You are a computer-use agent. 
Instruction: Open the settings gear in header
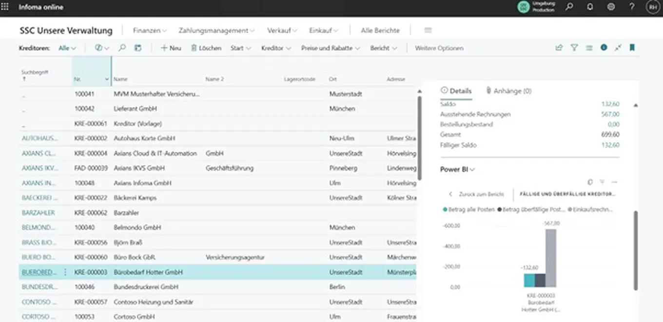pyautogui.click(x=611, y=7)
